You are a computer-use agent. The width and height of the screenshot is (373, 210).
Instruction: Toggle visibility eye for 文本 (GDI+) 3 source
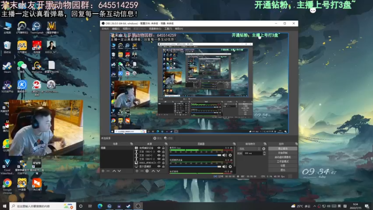159,152
